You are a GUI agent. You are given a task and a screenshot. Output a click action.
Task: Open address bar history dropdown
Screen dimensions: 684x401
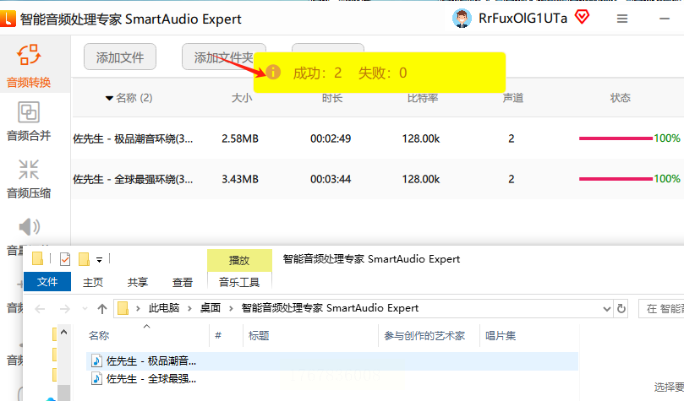click(x=607, y=309)
